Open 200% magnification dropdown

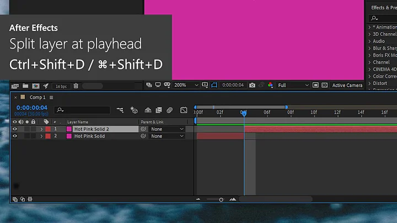click(x=186, y=85)
